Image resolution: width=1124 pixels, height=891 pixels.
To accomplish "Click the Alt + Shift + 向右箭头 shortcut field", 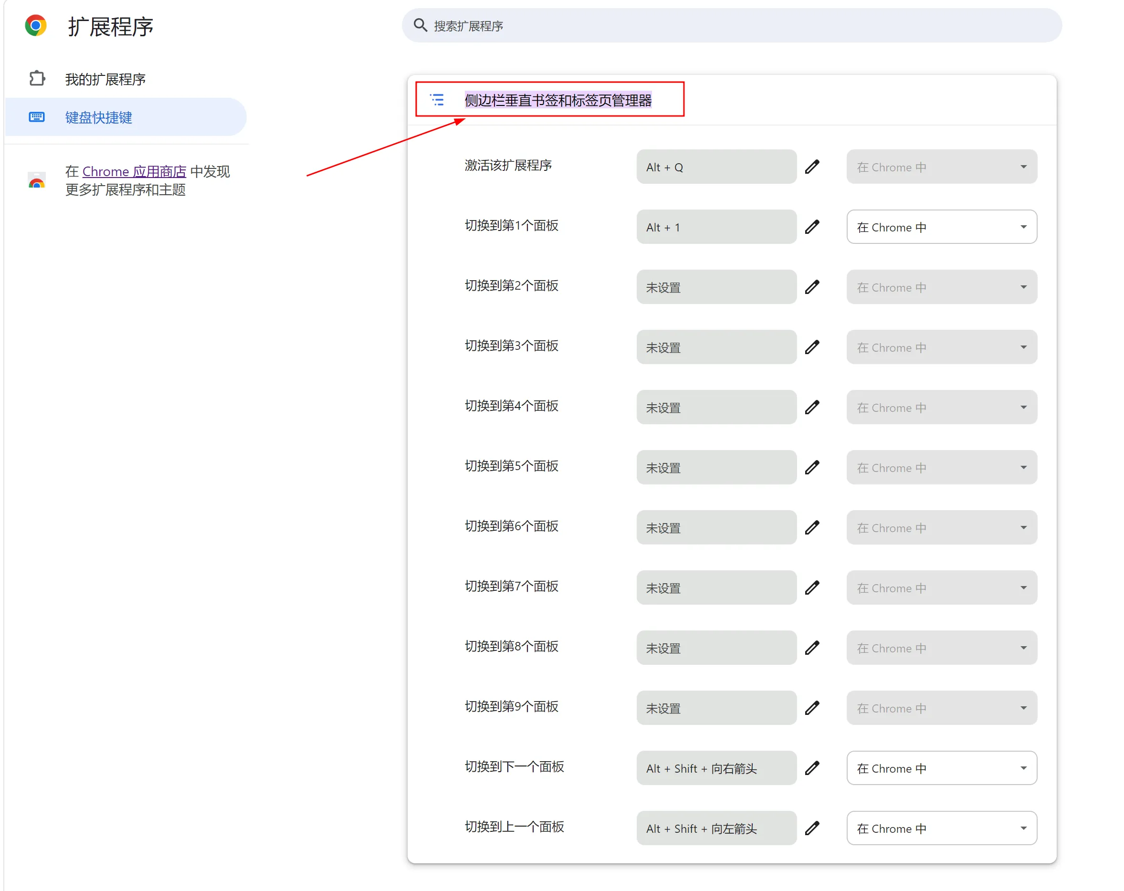I will pos(716,767).
